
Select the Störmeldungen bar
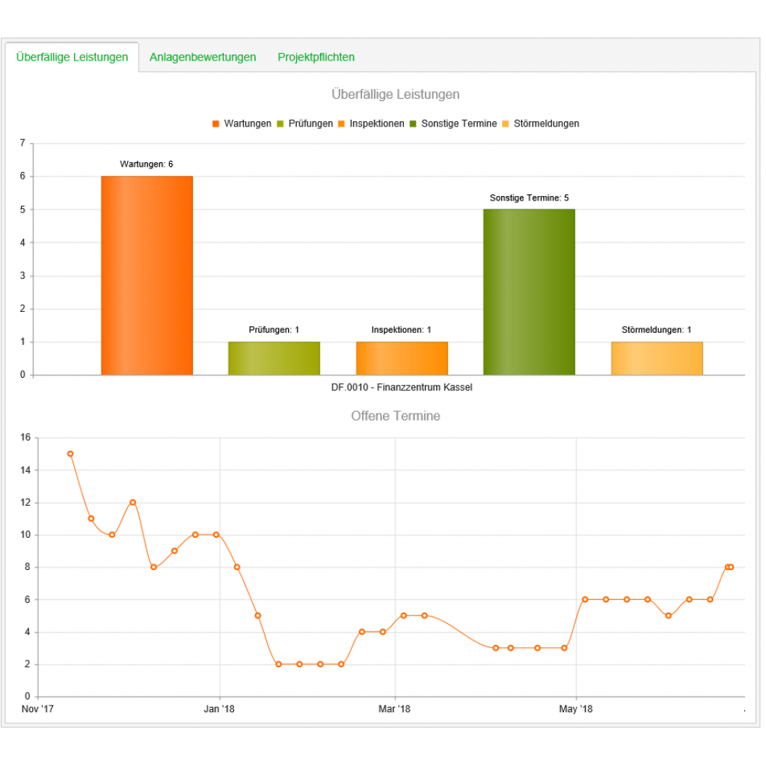tap(657, 358)
